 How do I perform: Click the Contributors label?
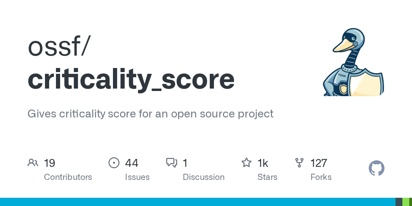pos(68,177)
